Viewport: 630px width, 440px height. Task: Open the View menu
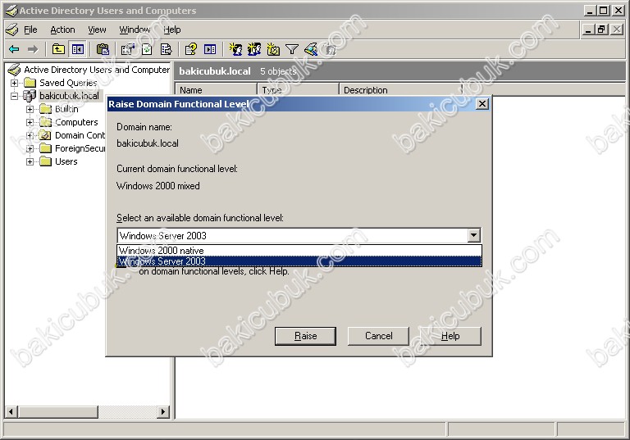tap(98, 29)
